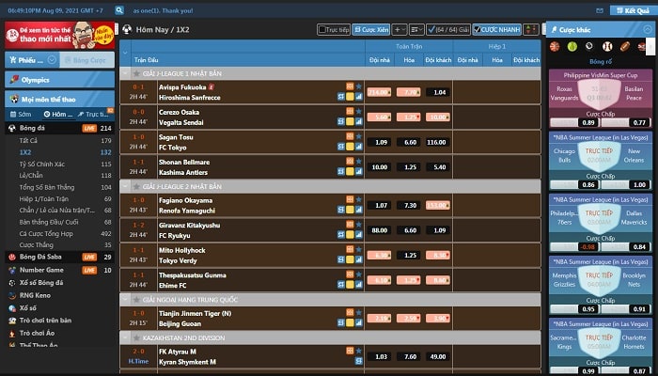The height and width of the screenshot is (376, 658).
Task: Collapse the J-League 2 Nhật Bản group
Action: (125, 186)
